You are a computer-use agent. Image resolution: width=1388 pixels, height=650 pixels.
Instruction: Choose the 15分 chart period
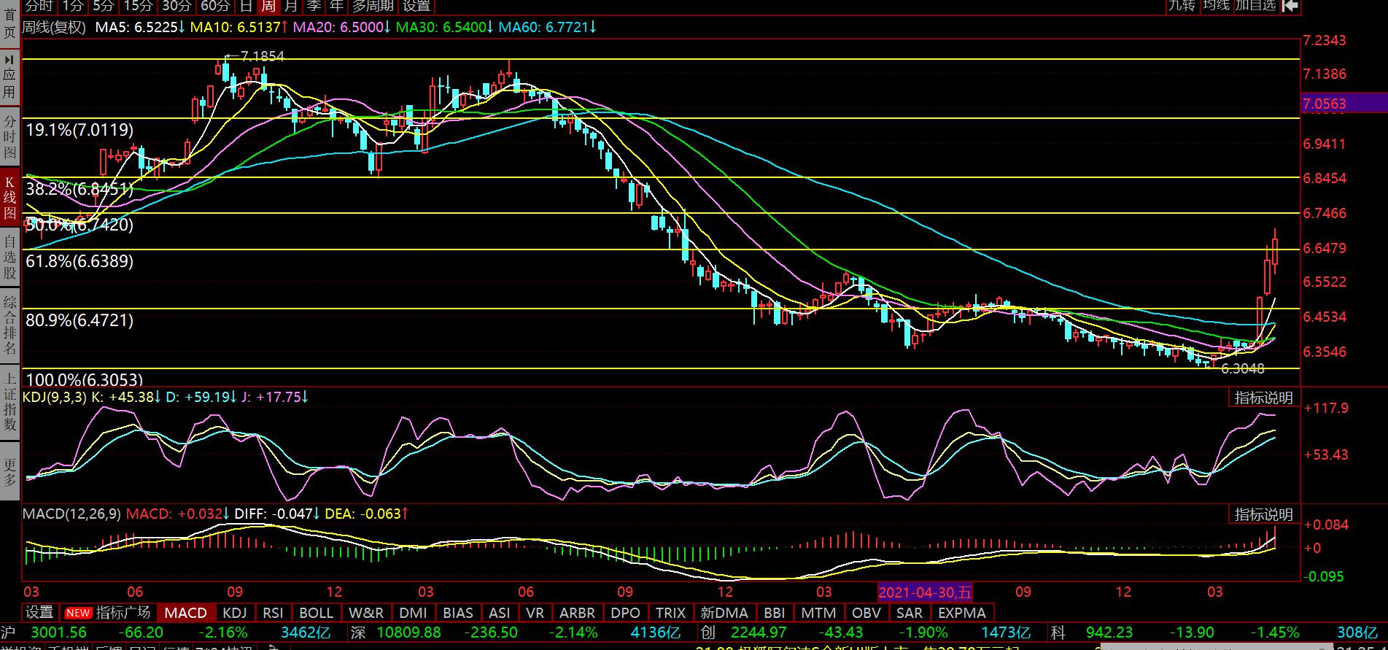[137, 6]
